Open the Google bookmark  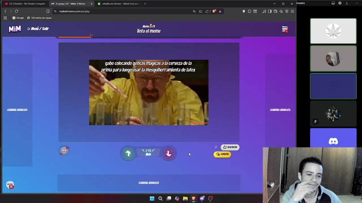[18, 18]
